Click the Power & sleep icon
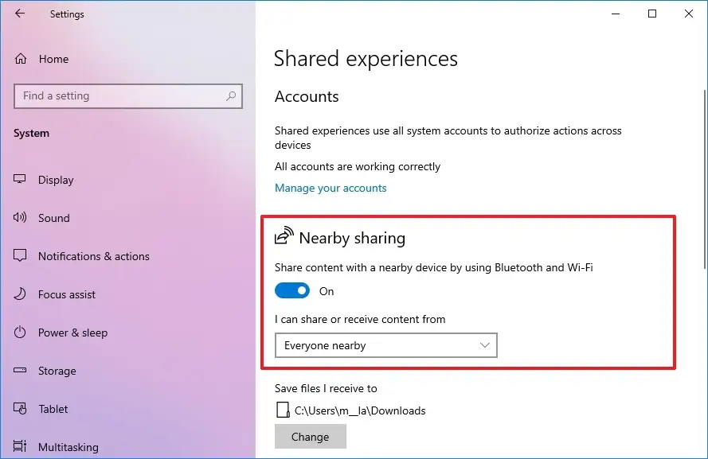The height and width of the screenshot is (459, 708). pyautogui.click(x=21, y=333)
